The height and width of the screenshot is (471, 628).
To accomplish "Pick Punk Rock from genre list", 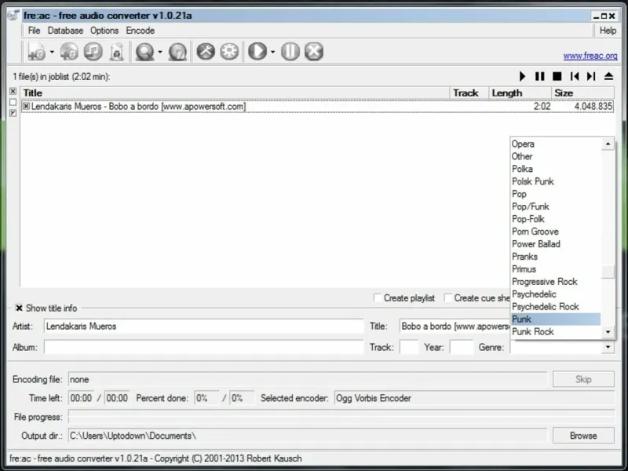I will coord(556,331).
